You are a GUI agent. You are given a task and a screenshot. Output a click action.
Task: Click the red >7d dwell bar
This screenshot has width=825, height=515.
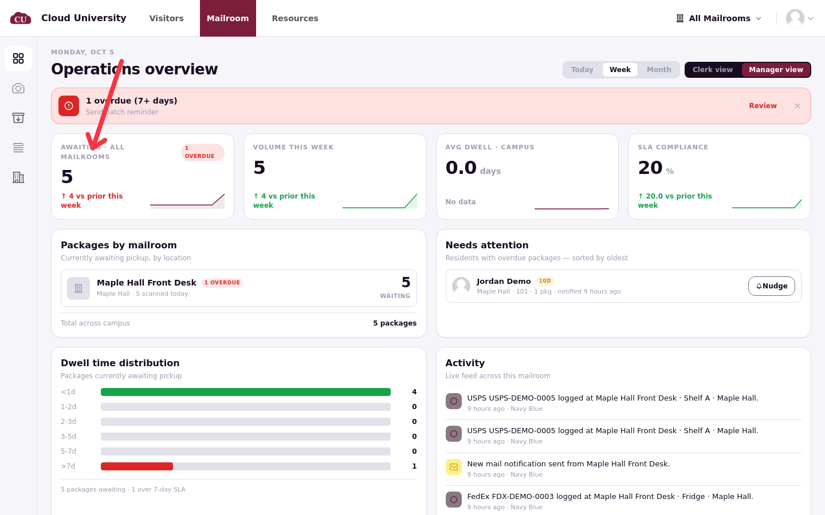[x=137, y=466]
